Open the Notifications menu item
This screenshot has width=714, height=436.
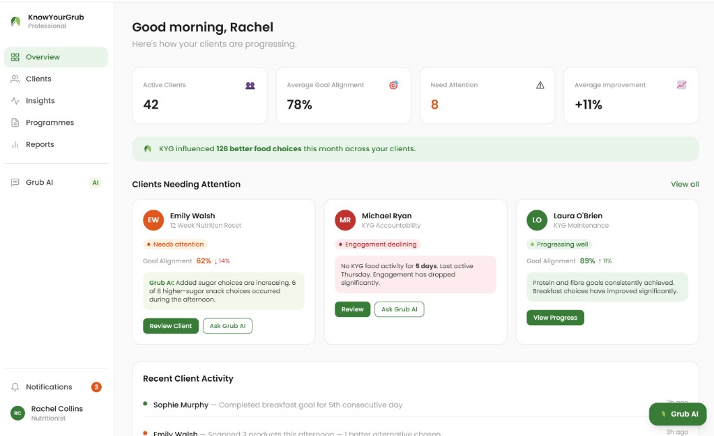tap(56, 387)
